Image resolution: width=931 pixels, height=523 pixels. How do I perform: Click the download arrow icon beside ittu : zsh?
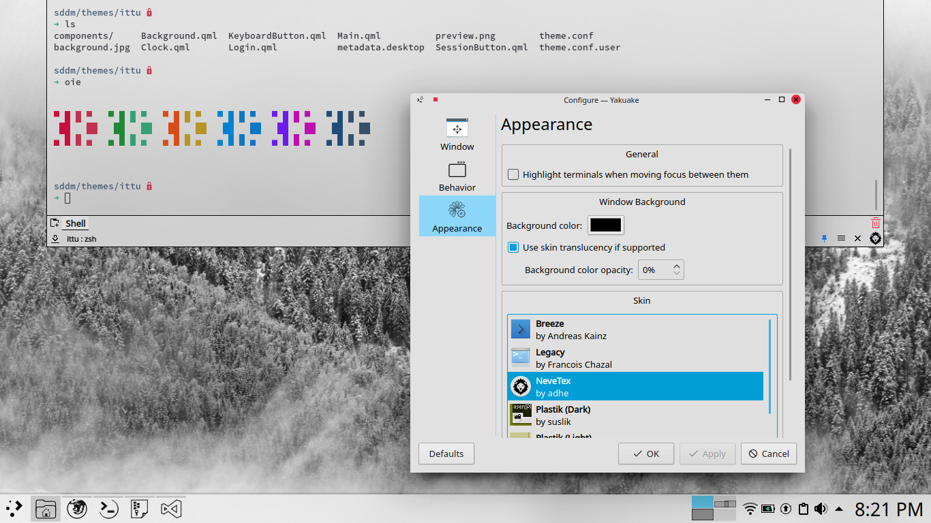pyautogui.click(x=55, y=239)
